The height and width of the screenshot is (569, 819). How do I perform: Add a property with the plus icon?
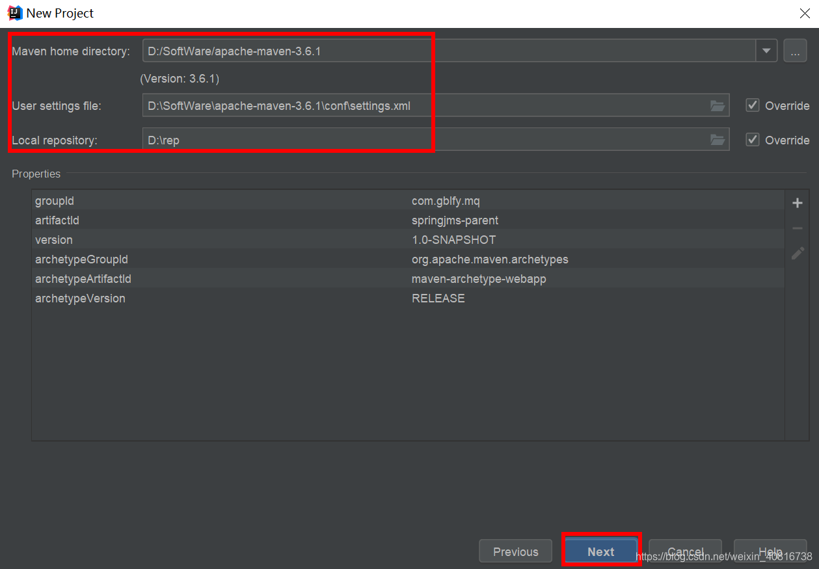(x=798, y=203)
